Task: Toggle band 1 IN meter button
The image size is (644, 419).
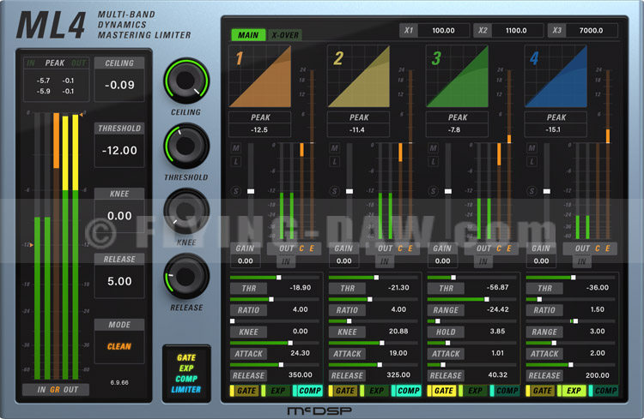Action: point(286,261)
